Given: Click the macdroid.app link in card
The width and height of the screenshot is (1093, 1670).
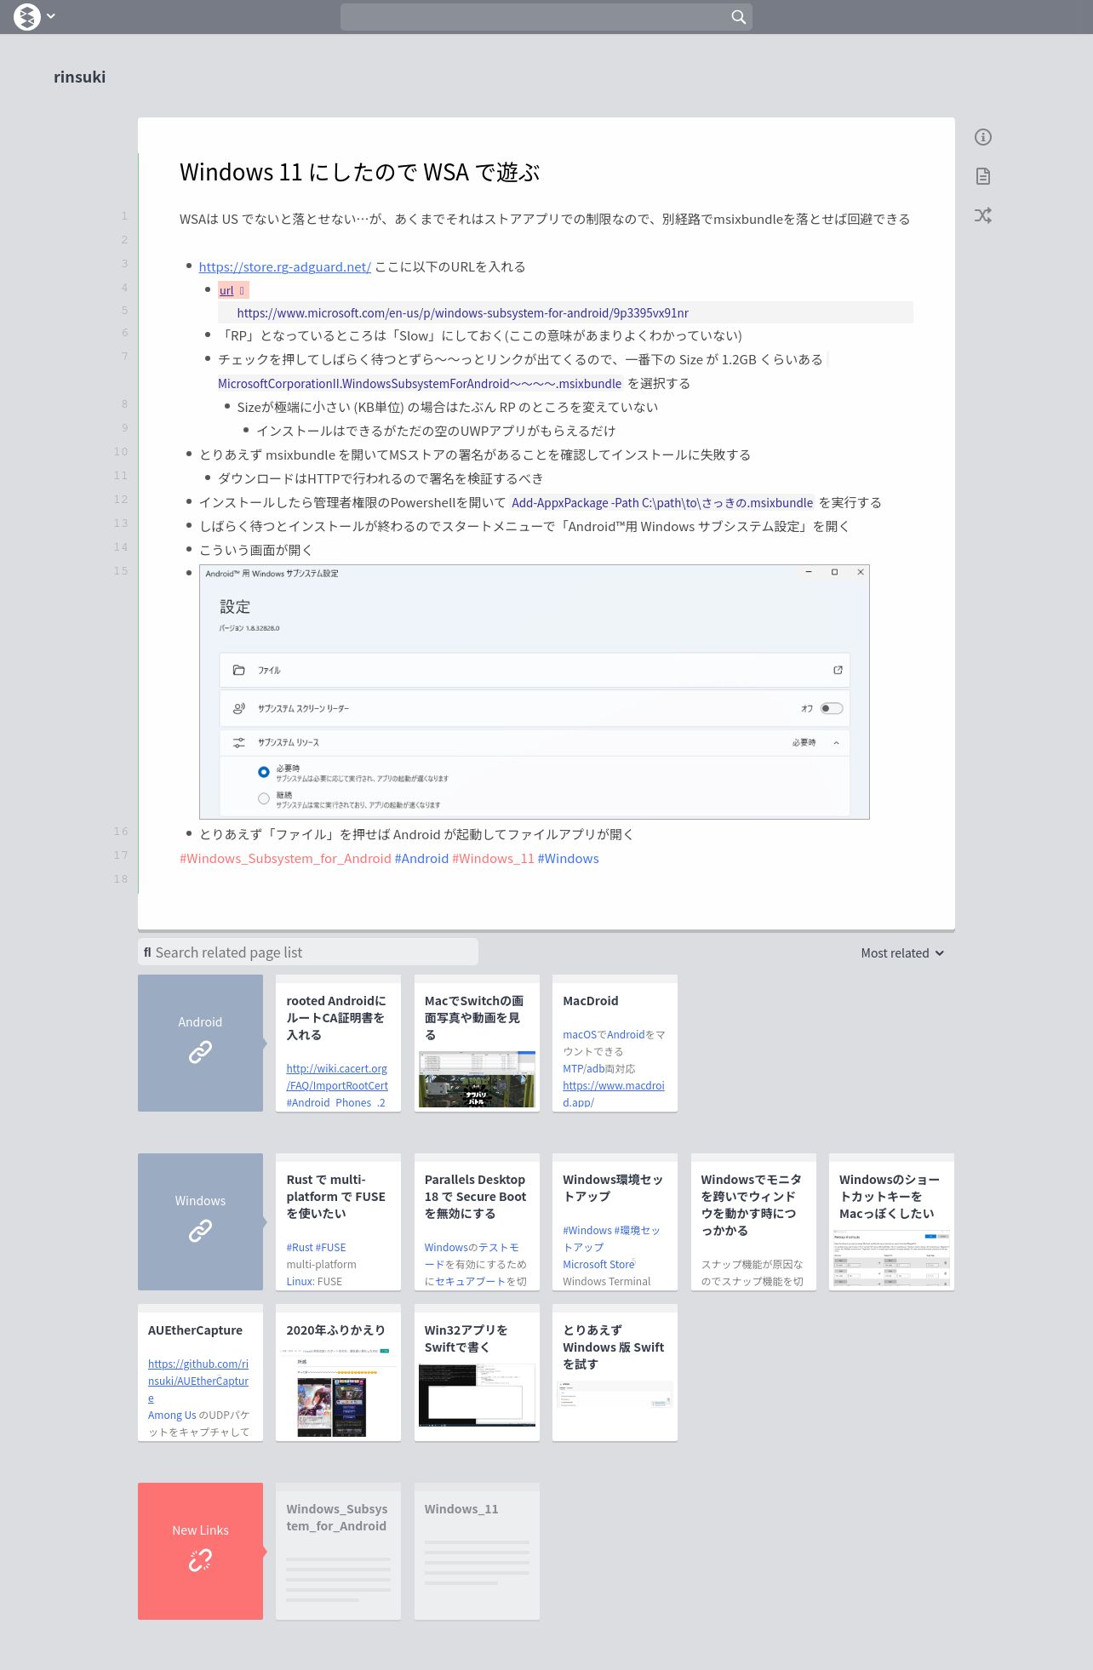Looking at the screenshot, I should (x=614, y=1094).
